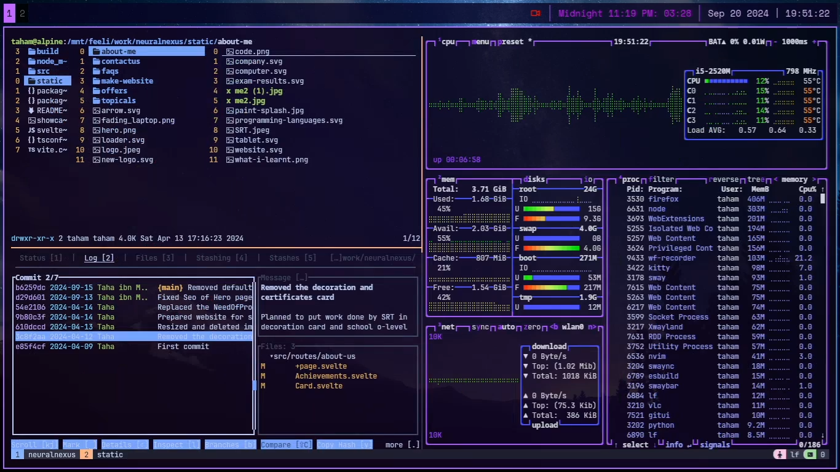The image size is (840, 472).
Task: Click the Copy Hash [y] command
Action: coord(344,445)
